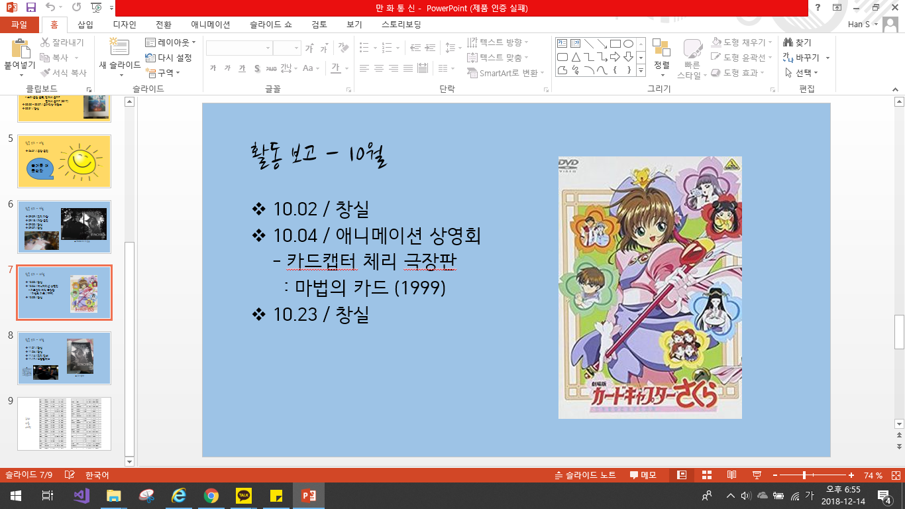The width and height of the screenshot is (905, 509).
Task: Expand the 레이아웃 layout dropdown
Action: 170,42
